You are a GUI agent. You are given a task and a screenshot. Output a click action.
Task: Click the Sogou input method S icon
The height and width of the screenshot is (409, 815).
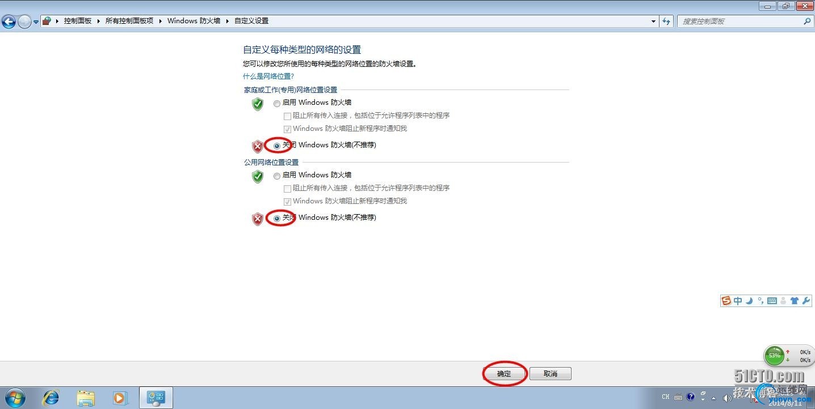point(726,301)
